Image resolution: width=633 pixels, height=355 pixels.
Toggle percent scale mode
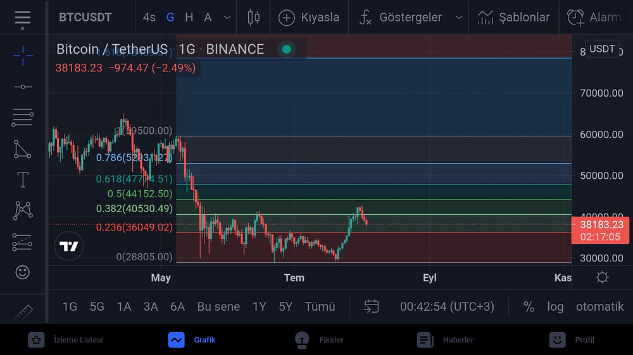529,306
